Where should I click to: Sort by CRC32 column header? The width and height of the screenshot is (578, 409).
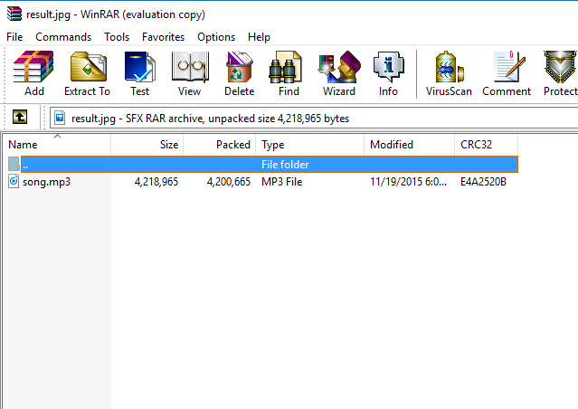(x=487, y=145)
